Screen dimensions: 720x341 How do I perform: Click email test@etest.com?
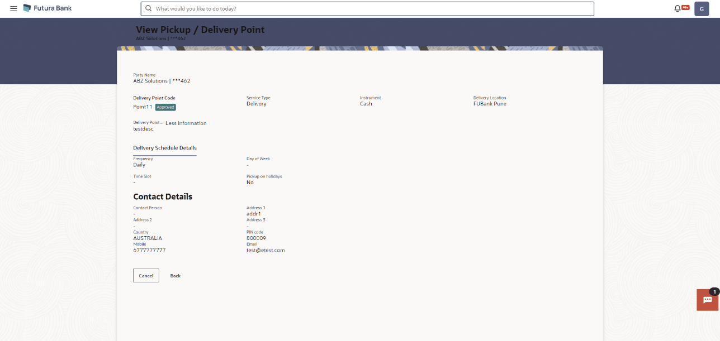click(266, 250)
